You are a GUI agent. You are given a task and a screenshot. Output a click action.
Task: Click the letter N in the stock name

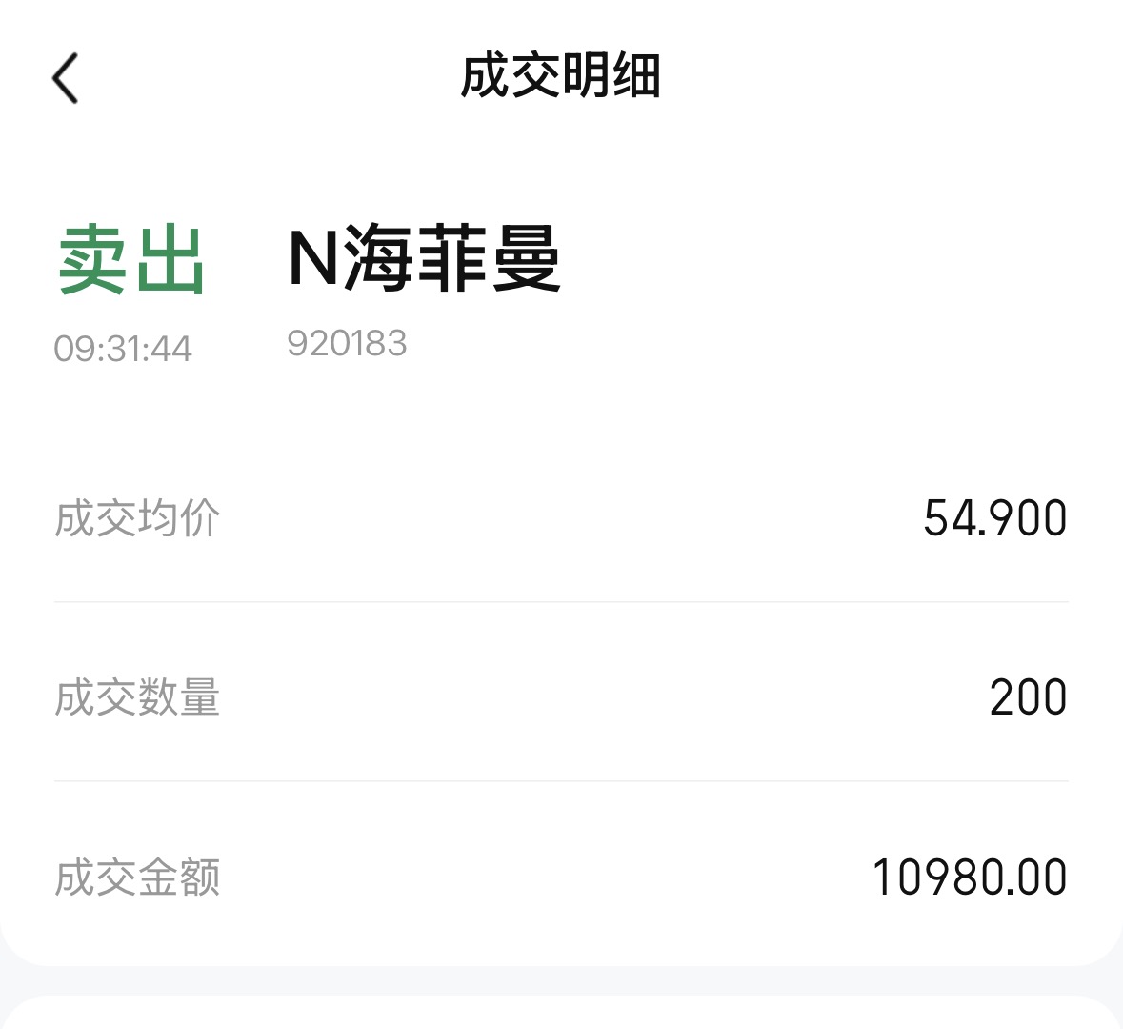pos(313,259)
